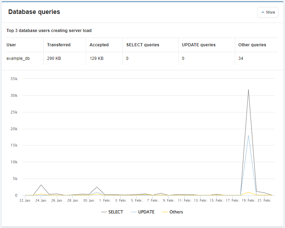Click the Database queries panel title

coord(34,12)
